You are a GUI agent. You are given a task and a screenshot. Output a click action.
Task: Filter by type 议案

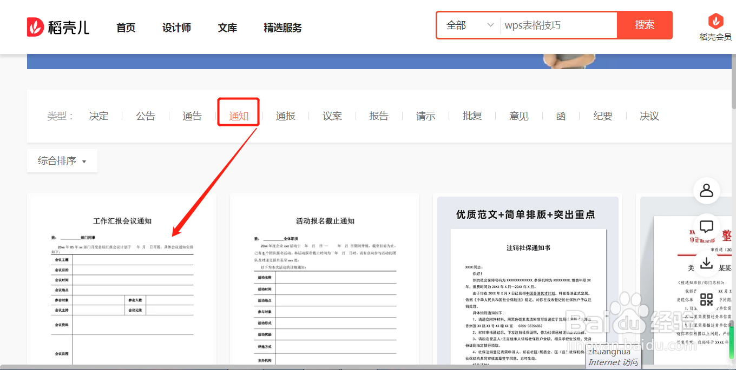point(332,116)
